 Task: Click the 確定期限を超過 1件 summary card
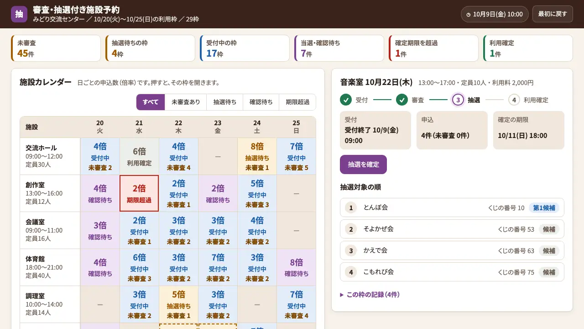point(433,48)
